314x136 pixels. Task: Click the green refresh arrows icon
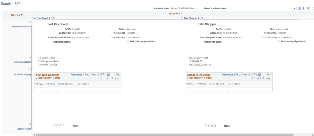click(x=313, y=8)
